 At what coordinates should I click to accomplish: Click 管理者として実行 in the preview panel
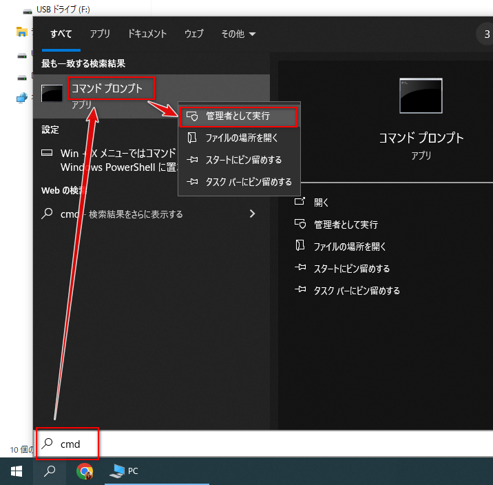(346, 225)
